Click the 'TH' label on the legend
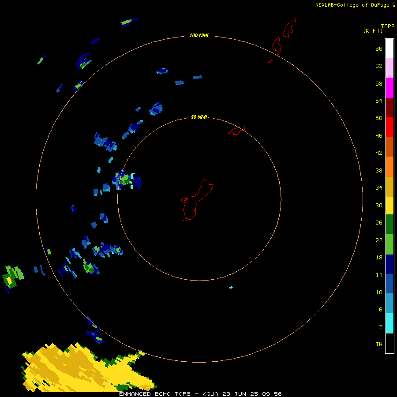 click(x=379, y=344)
